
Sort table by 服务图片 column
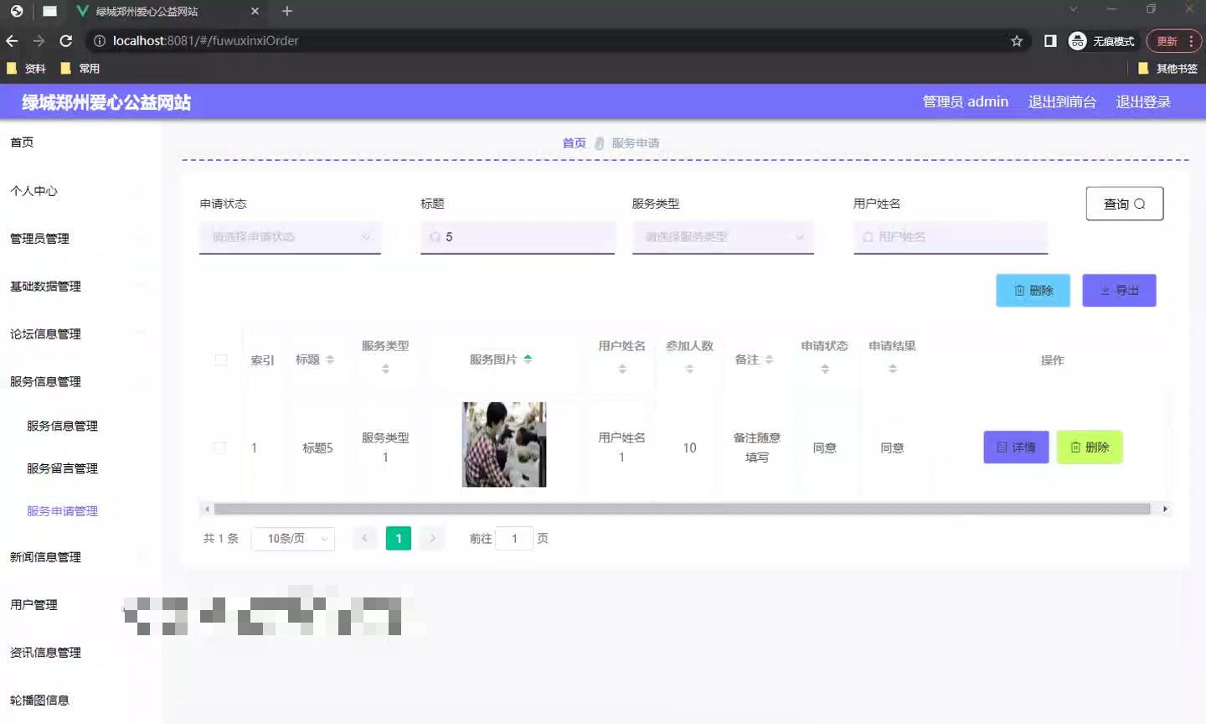click(x=528, y=359)
